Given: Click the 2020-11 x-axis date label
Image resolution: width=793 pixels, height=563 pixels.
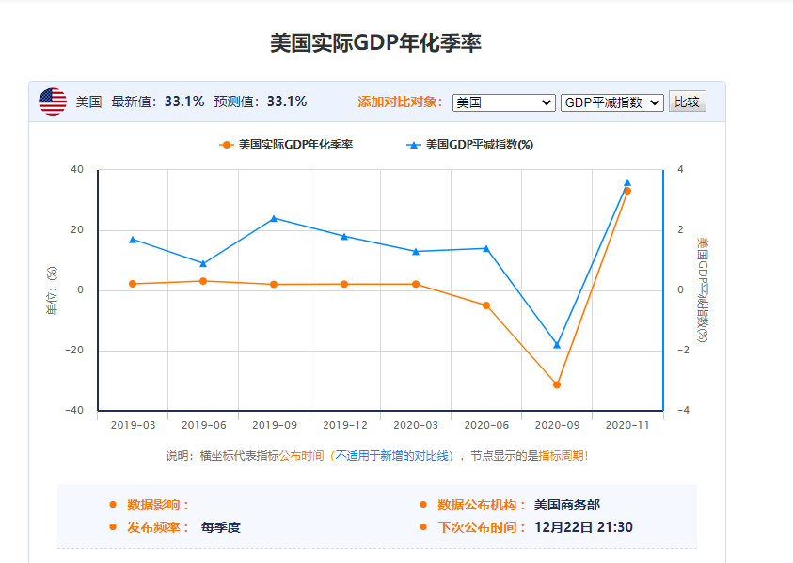Looking at the screenshot, I should (627, 425).
